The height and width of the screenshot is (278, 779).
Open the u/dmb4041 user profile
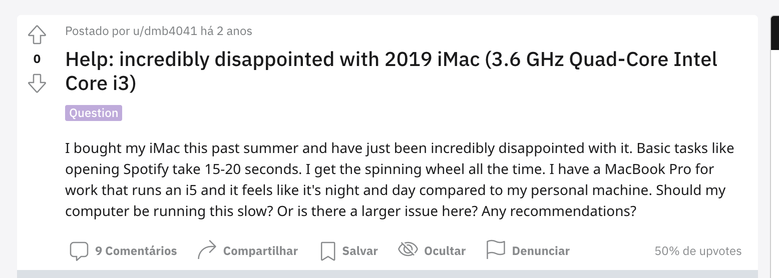click(166, 31)
